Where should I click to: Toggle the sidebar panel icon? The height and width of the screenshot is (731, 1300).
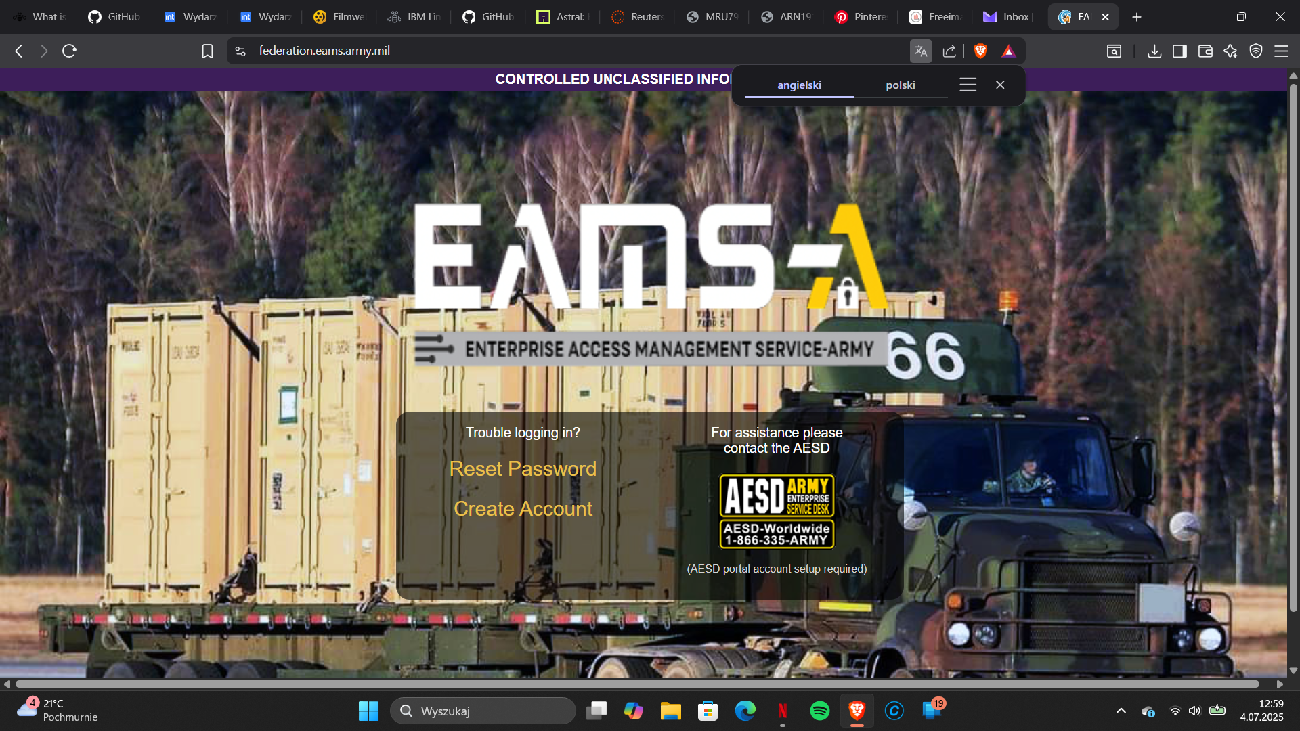point(1179,51)
